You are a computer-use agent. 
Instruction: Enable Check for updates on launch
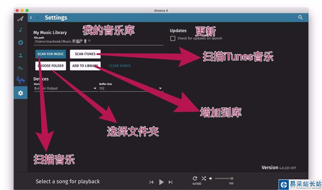point(173,38)
